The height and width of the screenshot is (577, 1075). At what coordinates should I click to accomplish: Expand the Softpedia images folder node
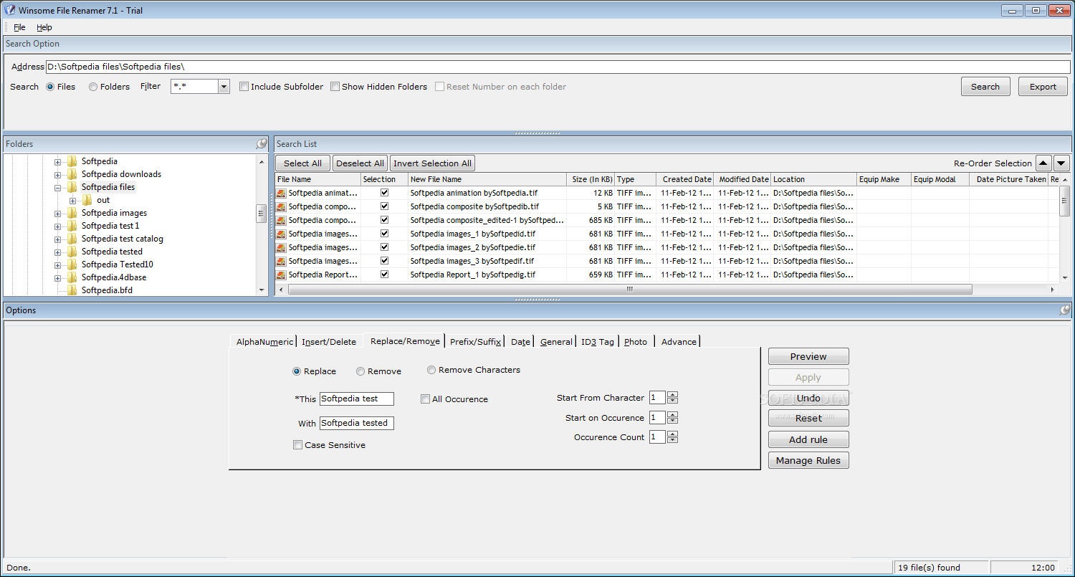(x=58, y=213)
